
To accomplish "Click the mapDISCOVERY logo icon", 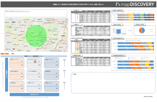I will tap(118, 4).
